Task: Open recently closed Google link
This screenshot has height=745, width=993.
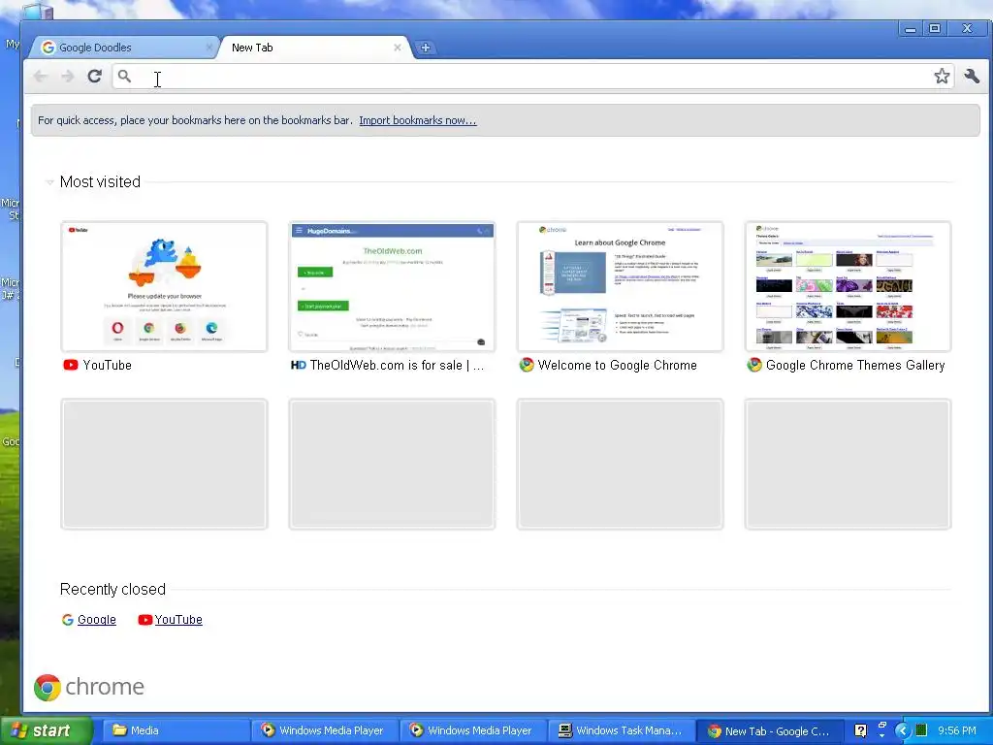Action: pyautogui.click(x=96, y=620)
